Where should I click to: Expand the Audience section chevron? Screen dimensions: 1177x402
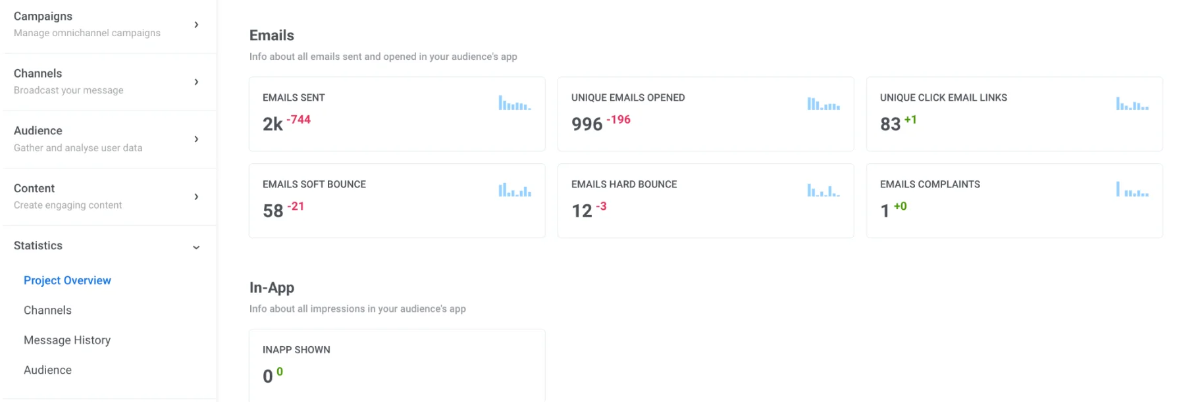click(x=196, y=139)
